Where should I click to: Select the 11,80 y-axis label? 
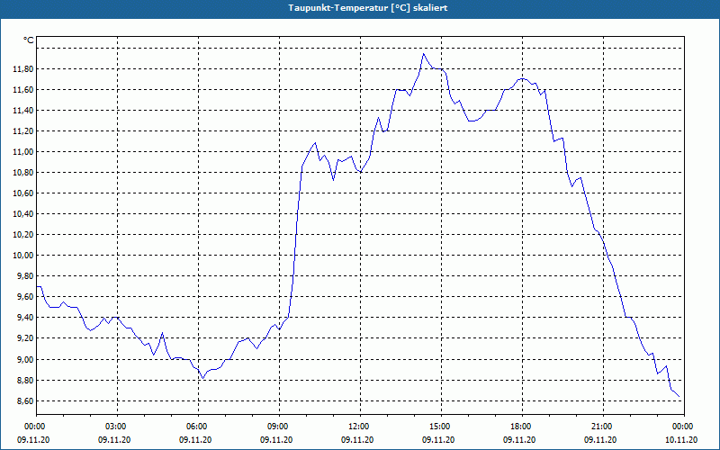pos(22,69)
